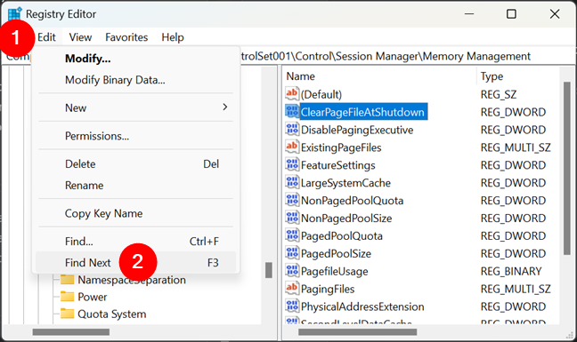This screenshot has height=342, width=577.
Task: Select the PagefileUsage value
Action: 334,271
